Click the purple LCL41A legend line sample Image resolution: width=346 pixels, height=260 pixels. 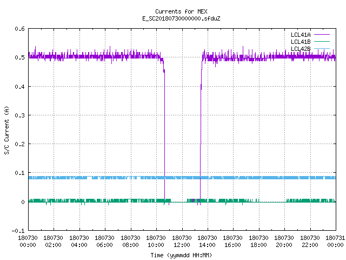tap(322, 35)
